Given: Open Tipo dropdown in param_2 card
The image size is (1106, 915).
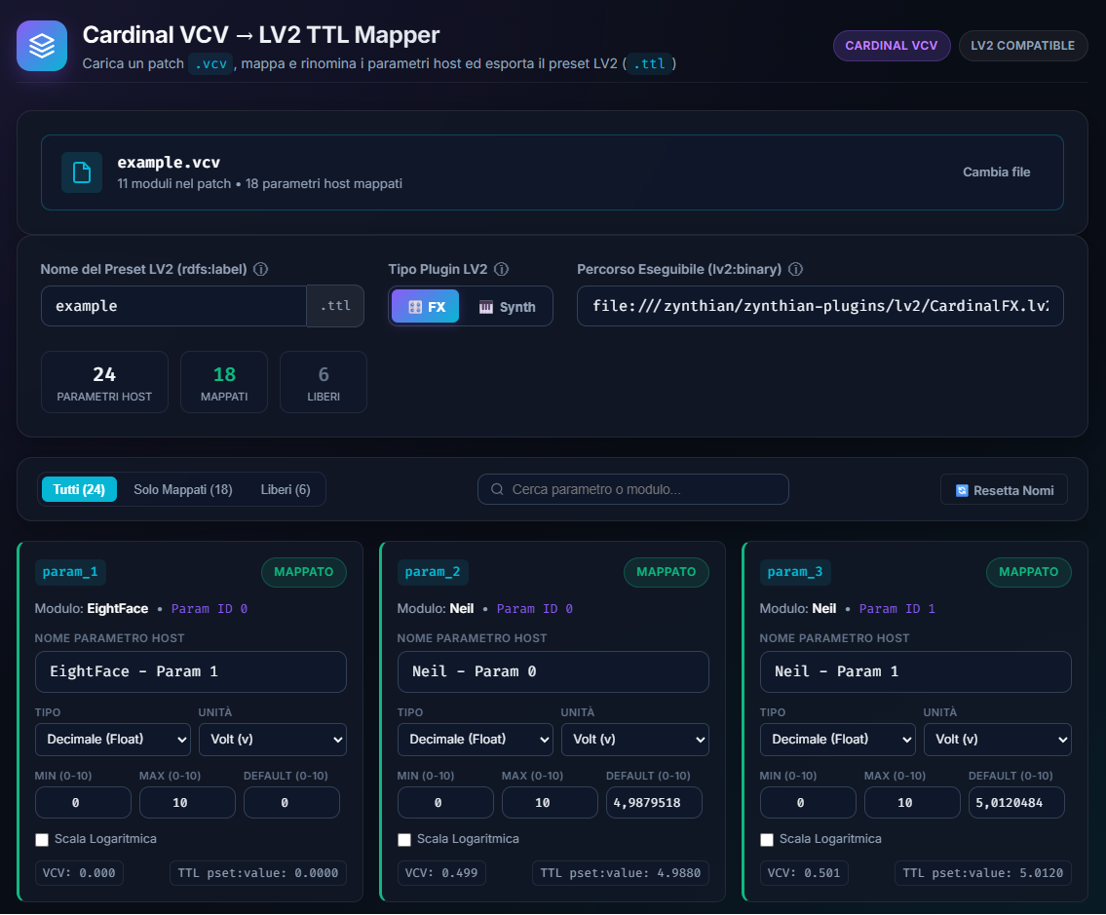Looking at the screenshot, I should tap(476, 740).
